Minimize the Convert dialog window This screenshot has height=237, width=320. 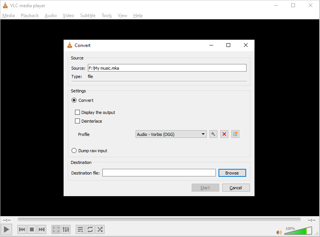(211, 45)
